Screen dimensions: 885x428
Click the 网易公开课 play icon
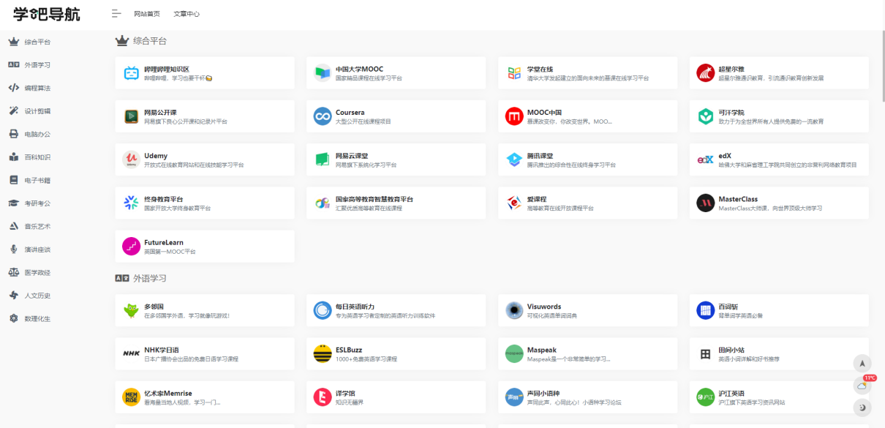[x=131, y=116]
